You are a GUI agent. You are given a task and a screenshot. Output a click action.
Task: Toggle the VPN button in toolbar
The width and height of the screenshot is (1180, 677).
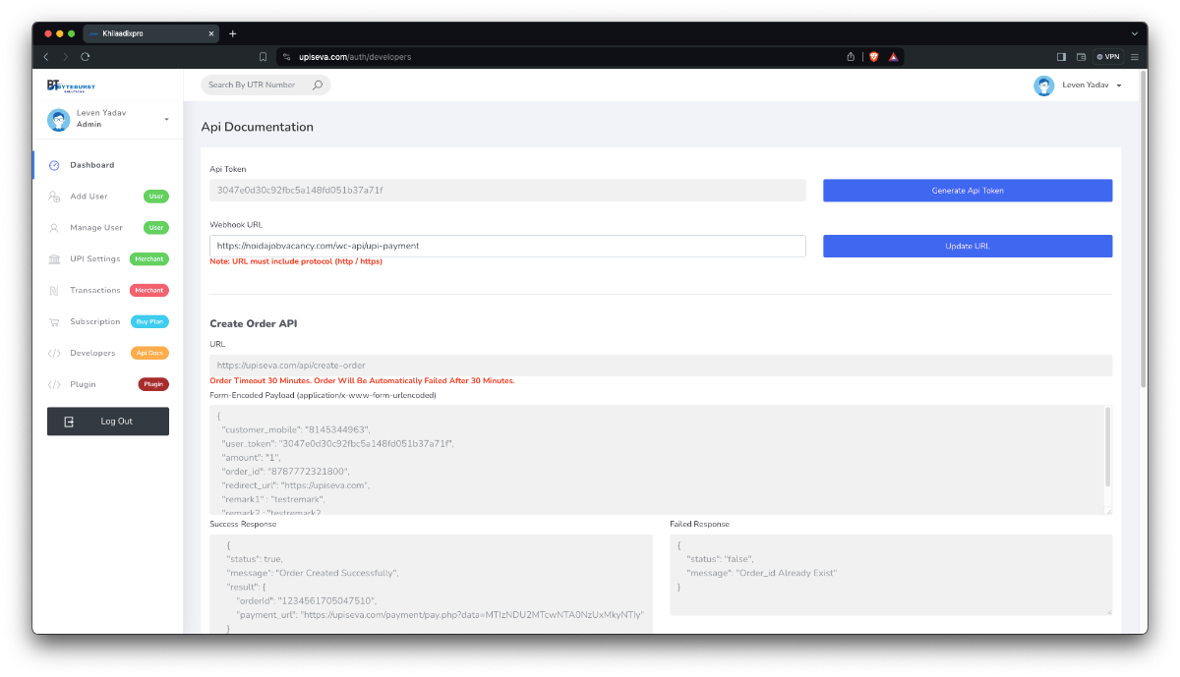1108,57
